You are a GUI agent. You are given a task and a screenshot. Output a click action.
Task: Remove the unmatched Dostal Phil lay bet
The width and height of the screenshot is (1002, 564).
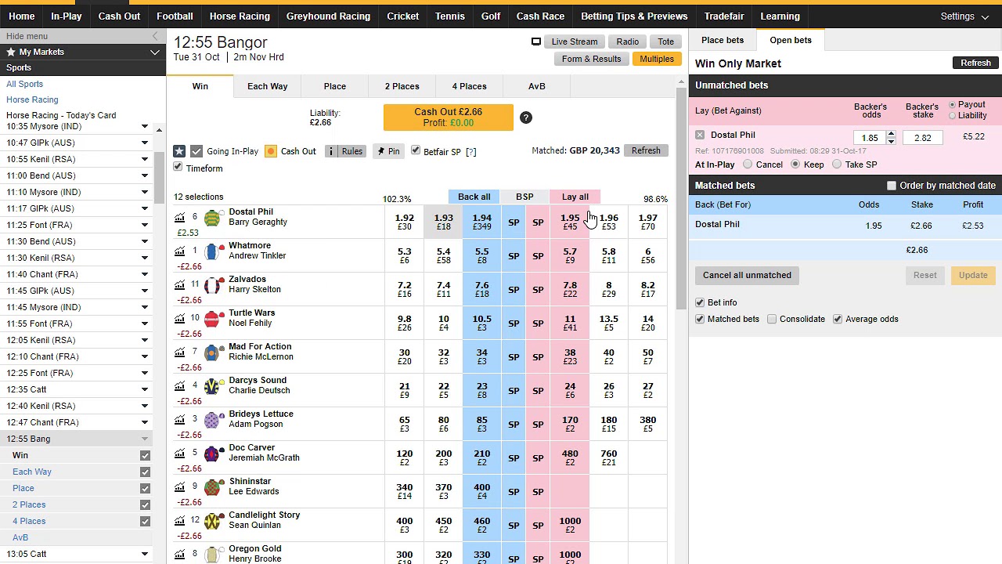point(700,136)
